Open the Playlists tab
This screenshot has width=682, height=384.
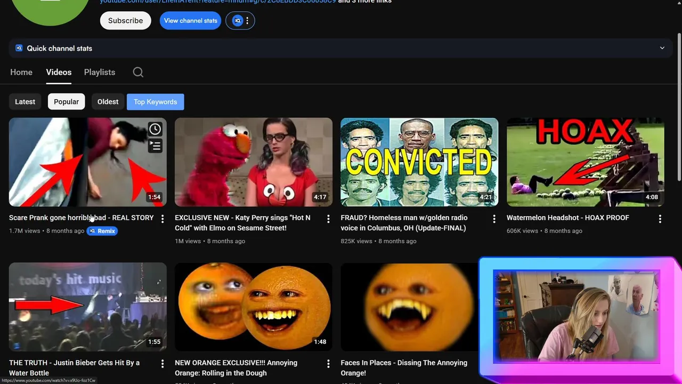[x=100, y=72]
